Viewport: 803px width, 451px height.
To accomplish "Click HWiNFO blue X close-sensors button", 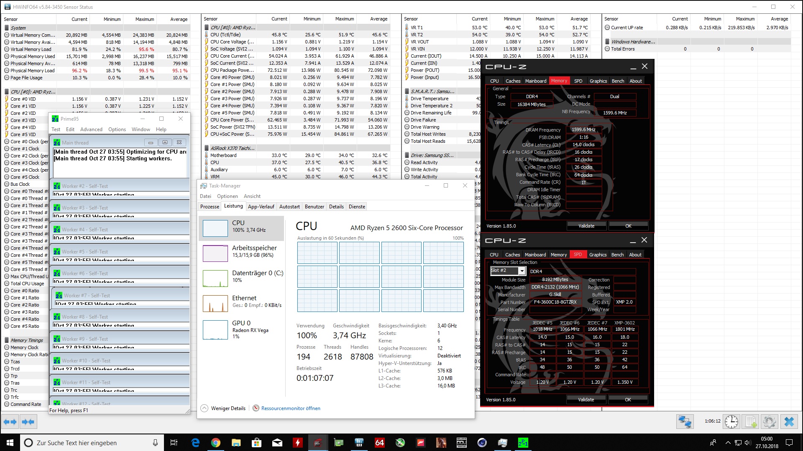I will 789,422.
